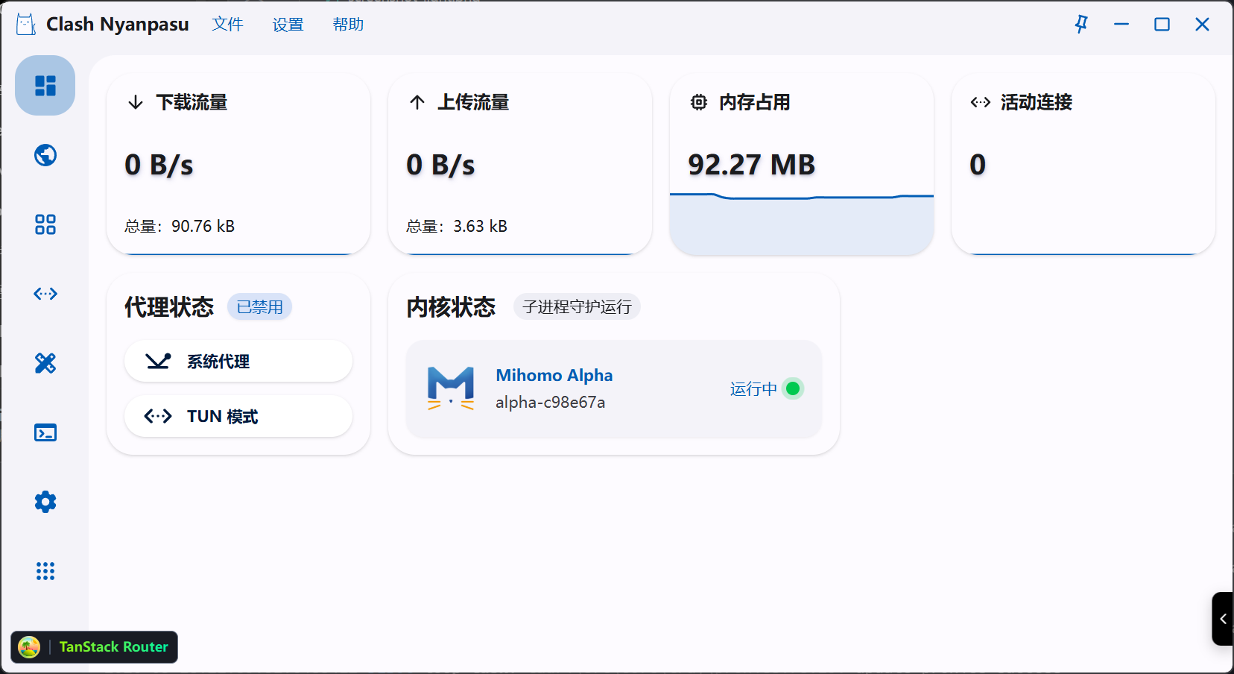1234x674 pixels.
Task: Click the chip icon on 内存占用
Action: (699, 102)
